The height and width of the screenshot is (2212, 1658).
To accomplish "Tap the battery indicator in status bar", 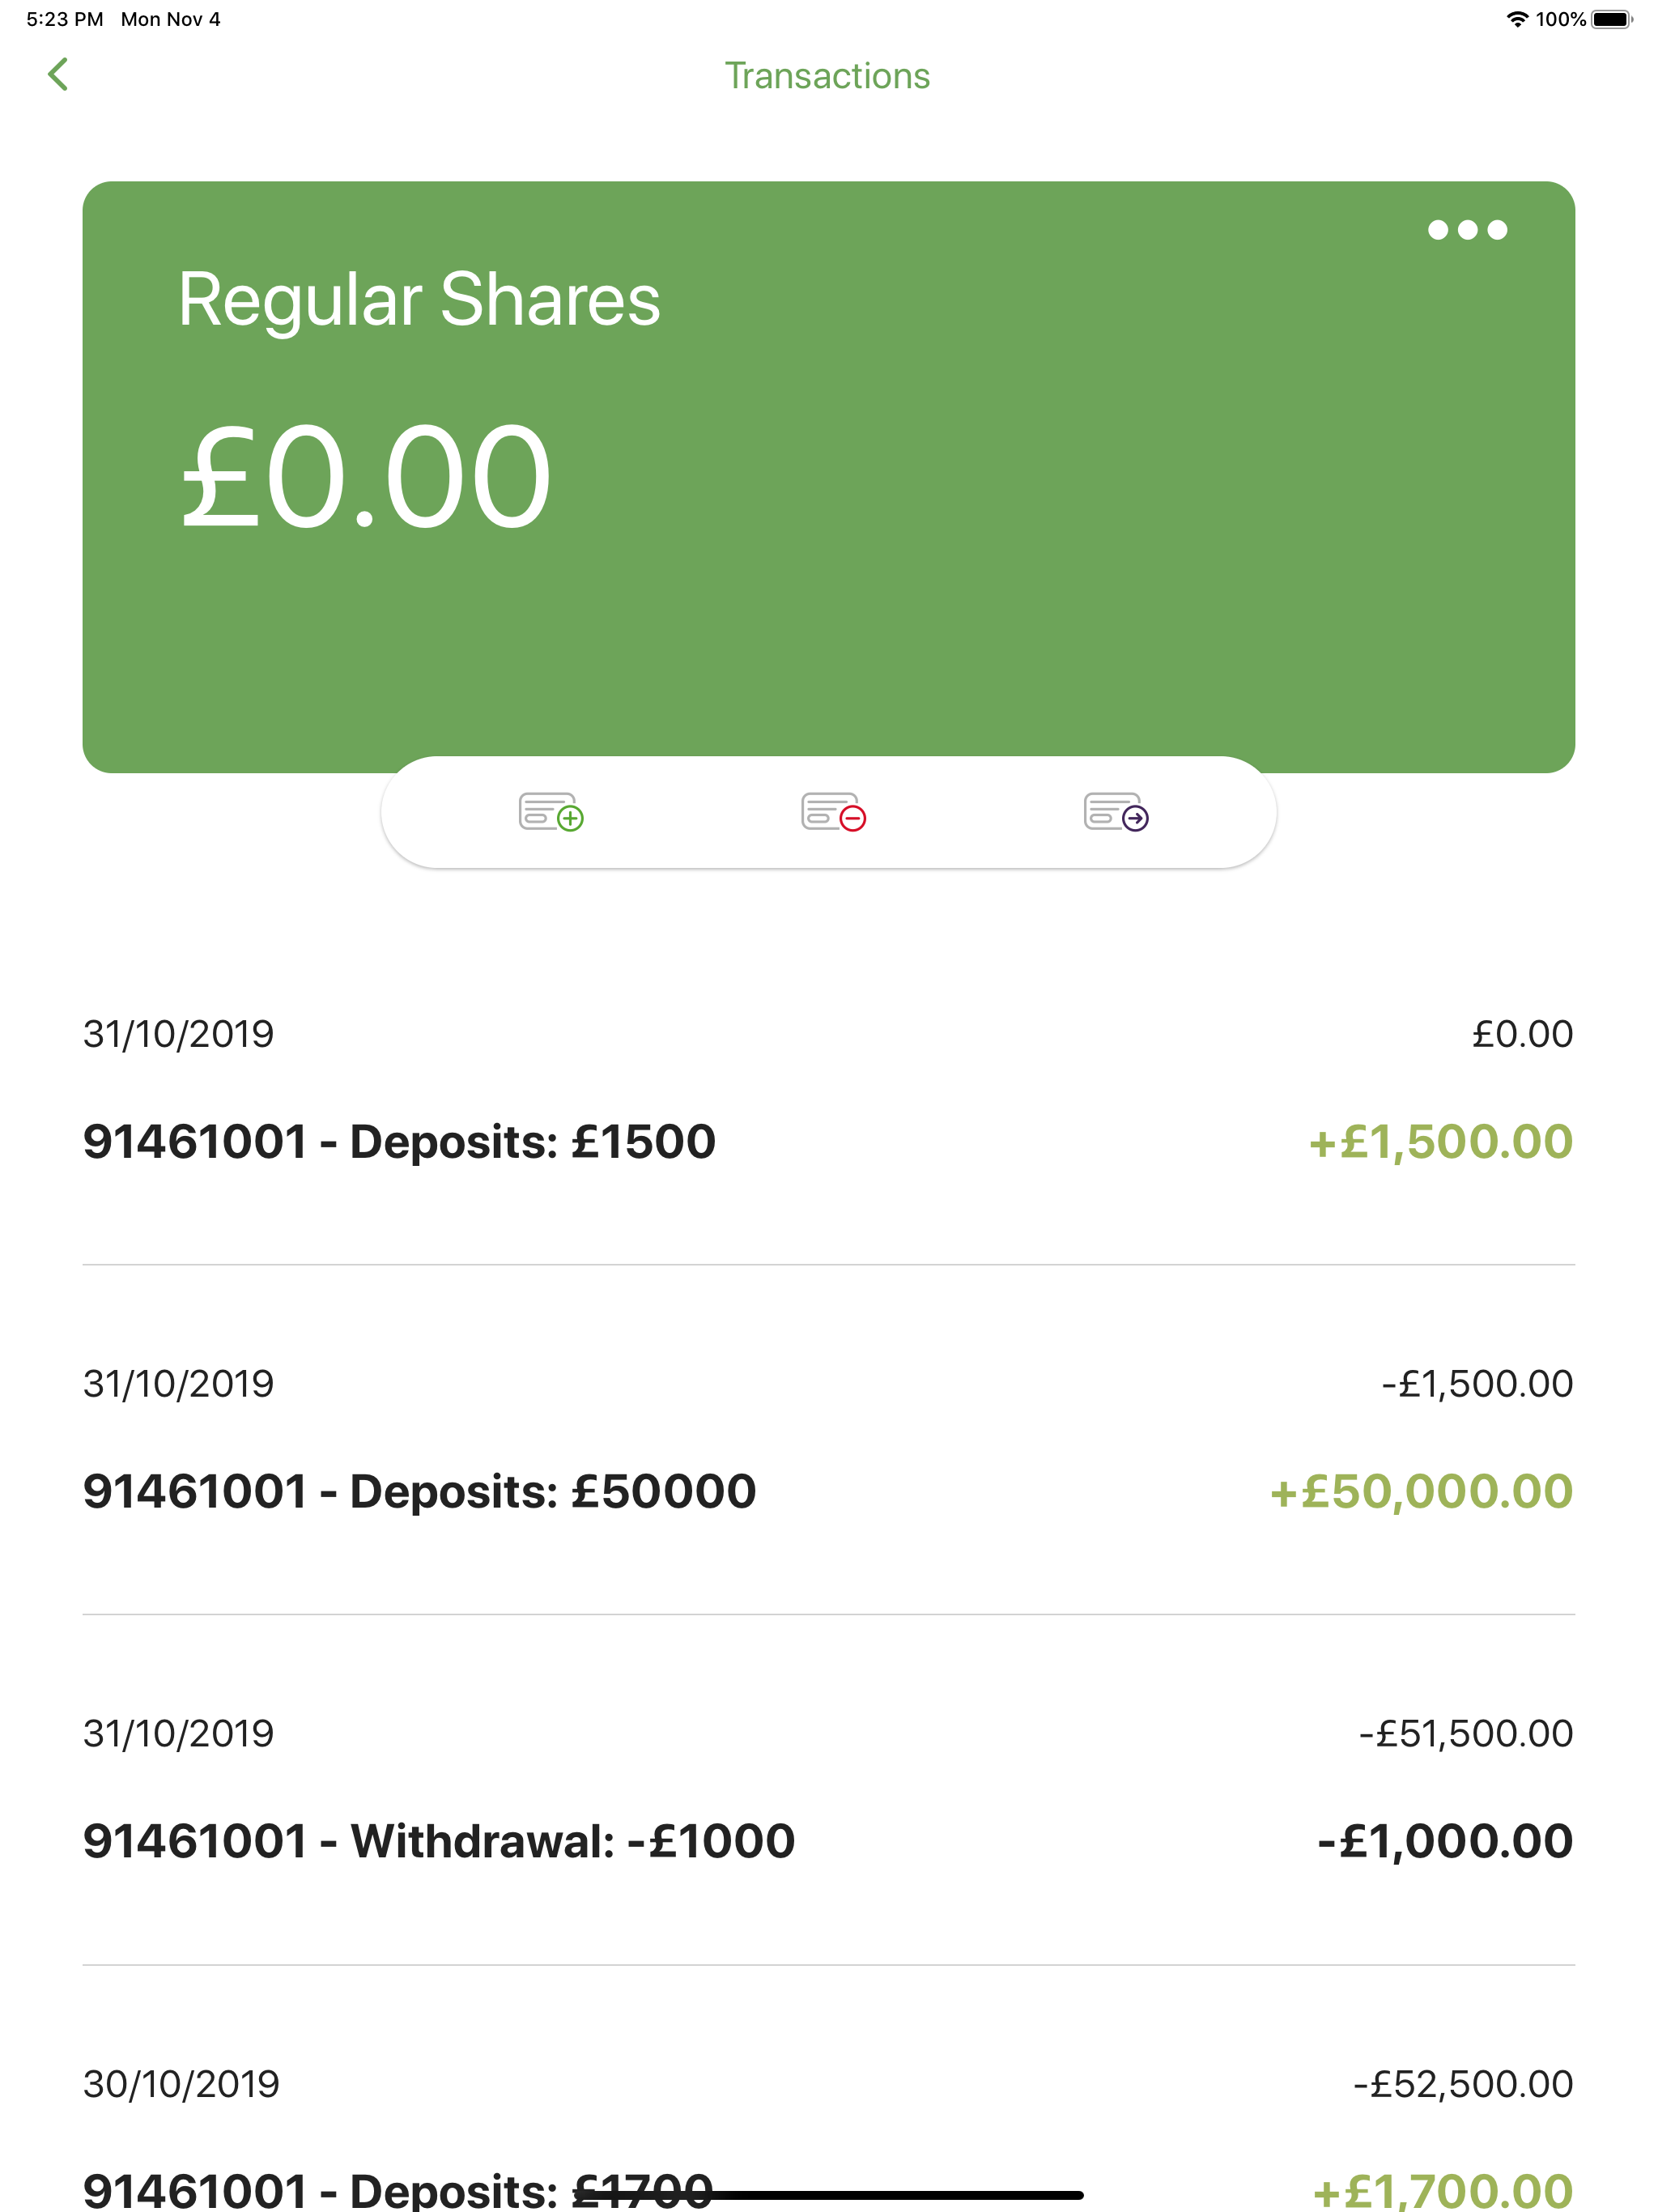I will click(x=1612, y=19).
